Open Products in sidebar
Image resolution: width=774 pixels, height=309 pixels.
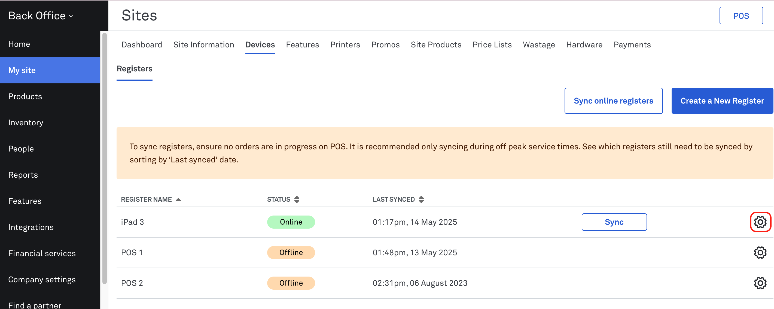click(x=50, y=96)
